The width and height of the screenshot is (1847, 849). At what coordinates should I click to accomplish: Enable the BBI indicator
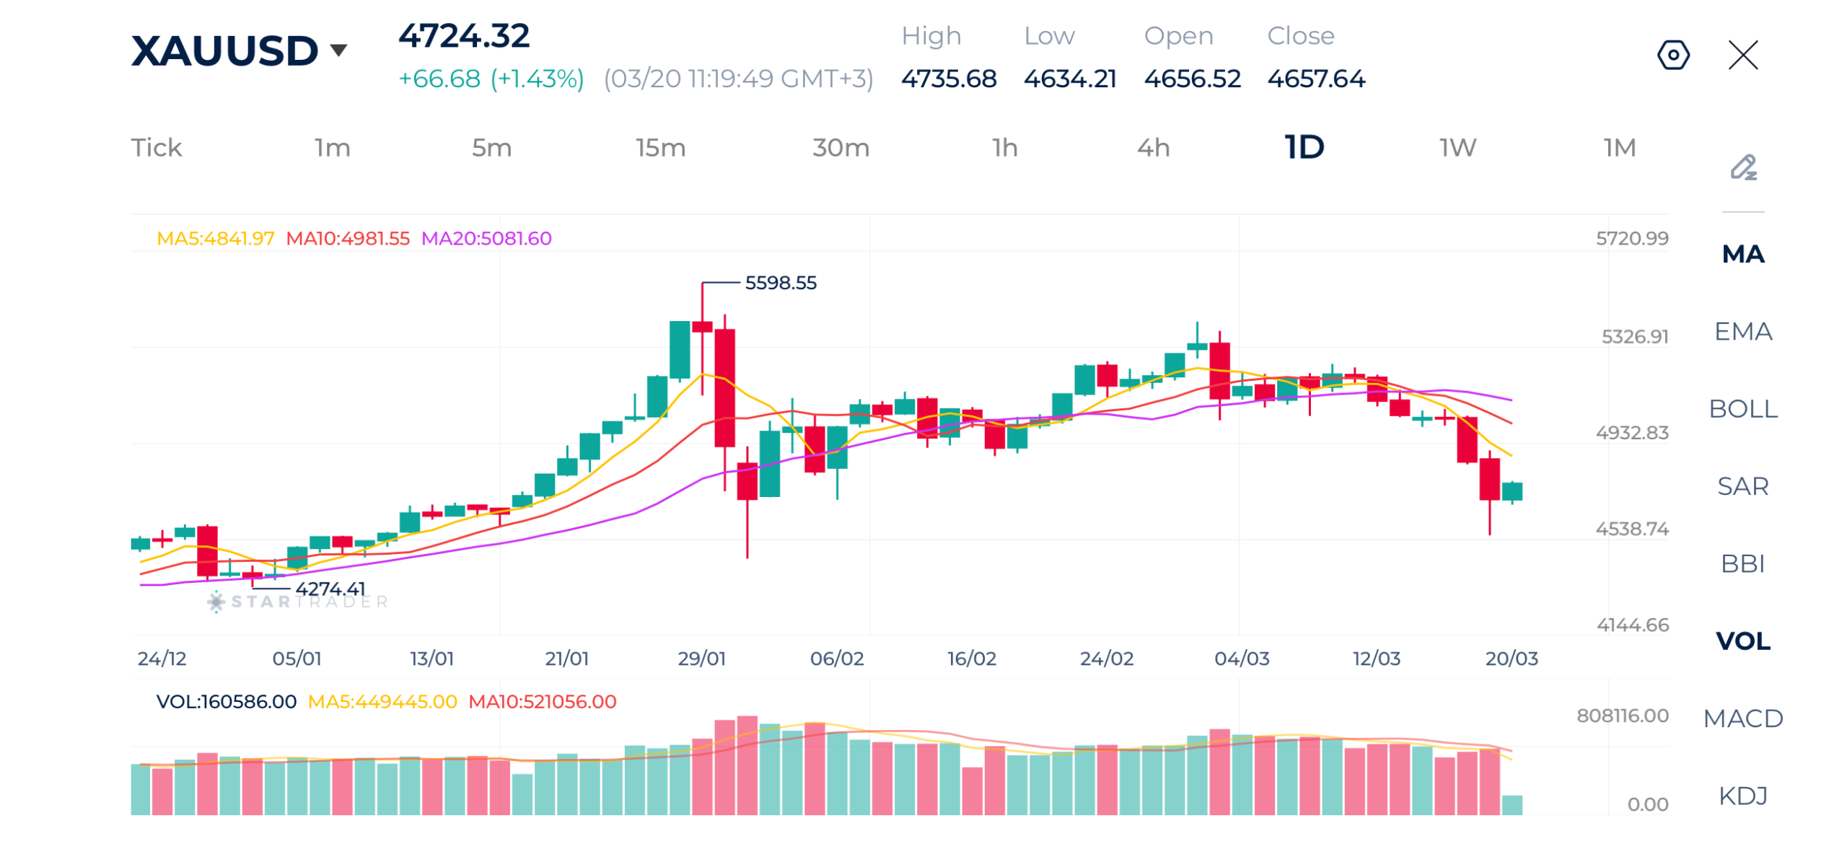[x=1742, y=563]
